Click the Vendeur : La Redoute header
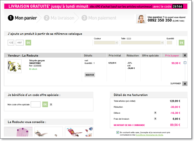The image size is (194, 141). (x=23, y=55)
